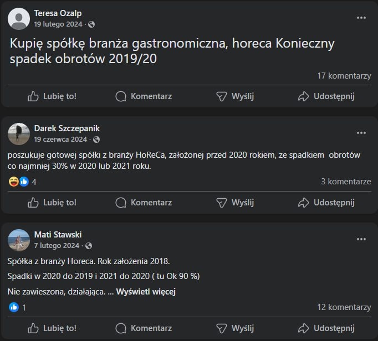Open three-dot menu on Darek Szczepanik's post
The image size is (378, 341).
pos(361,133)
